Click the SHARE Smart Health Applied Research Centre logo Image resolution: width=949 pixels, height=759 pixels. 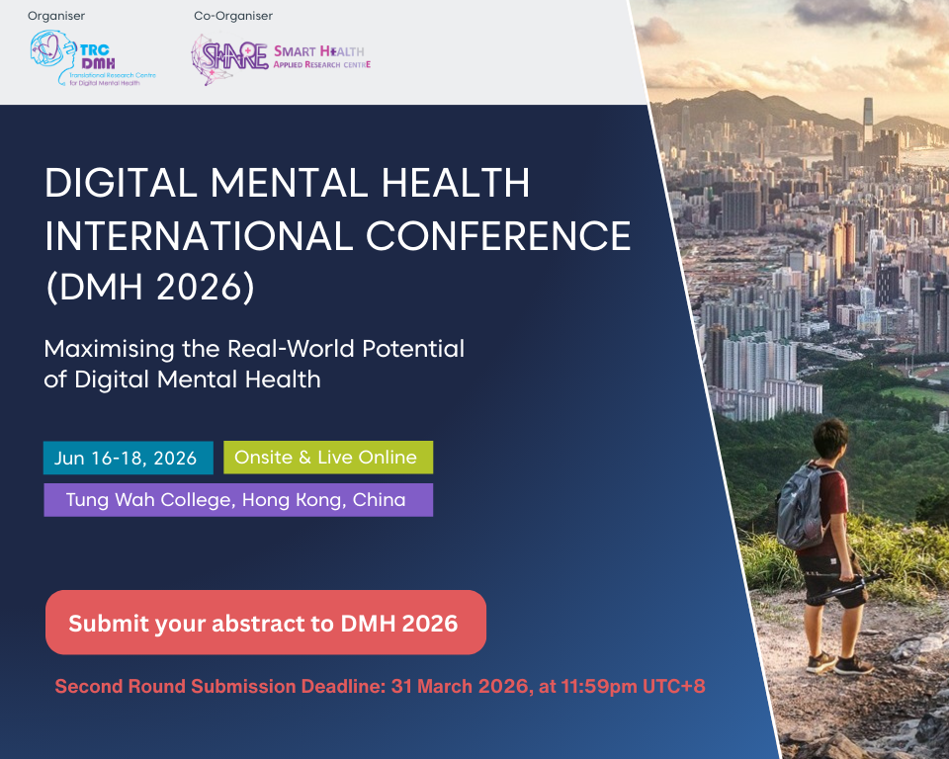click(281, 59)
